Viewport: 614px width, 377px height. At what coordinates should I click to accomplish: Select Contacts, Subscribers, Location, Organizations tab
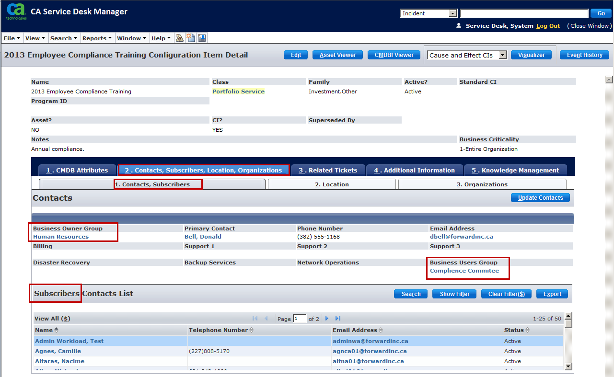coord(204,170)
